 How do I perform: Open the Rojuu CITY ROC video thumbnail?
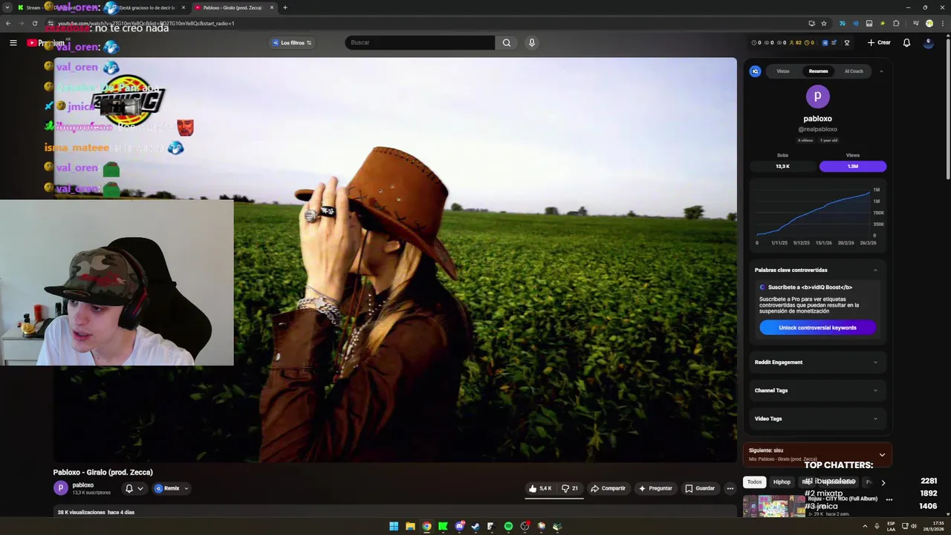point(773,506)
